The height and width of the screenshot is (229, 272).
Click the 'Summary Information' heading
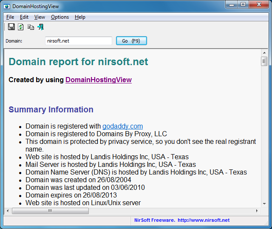[x=51, y=110]
